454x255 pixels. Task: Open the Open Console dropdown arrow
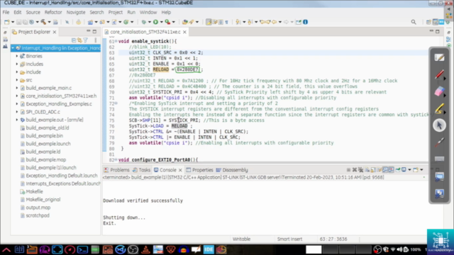pos(421,170)
